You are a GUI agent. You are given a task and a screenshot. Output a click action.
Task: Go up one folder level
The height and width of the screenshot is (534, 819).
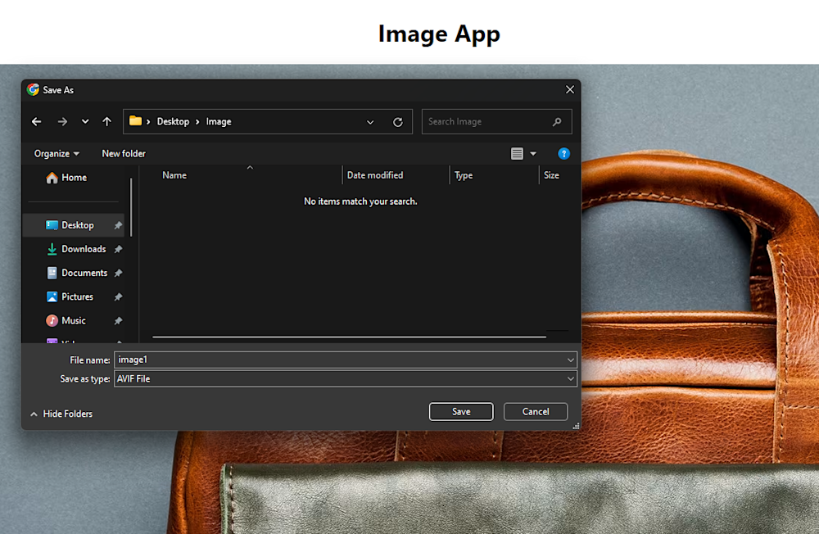click(x=106, y=122)
